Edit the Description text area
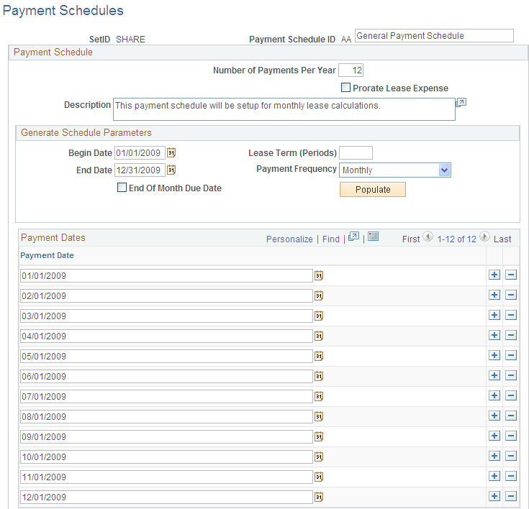529x509 pixels. coord(284,109)
